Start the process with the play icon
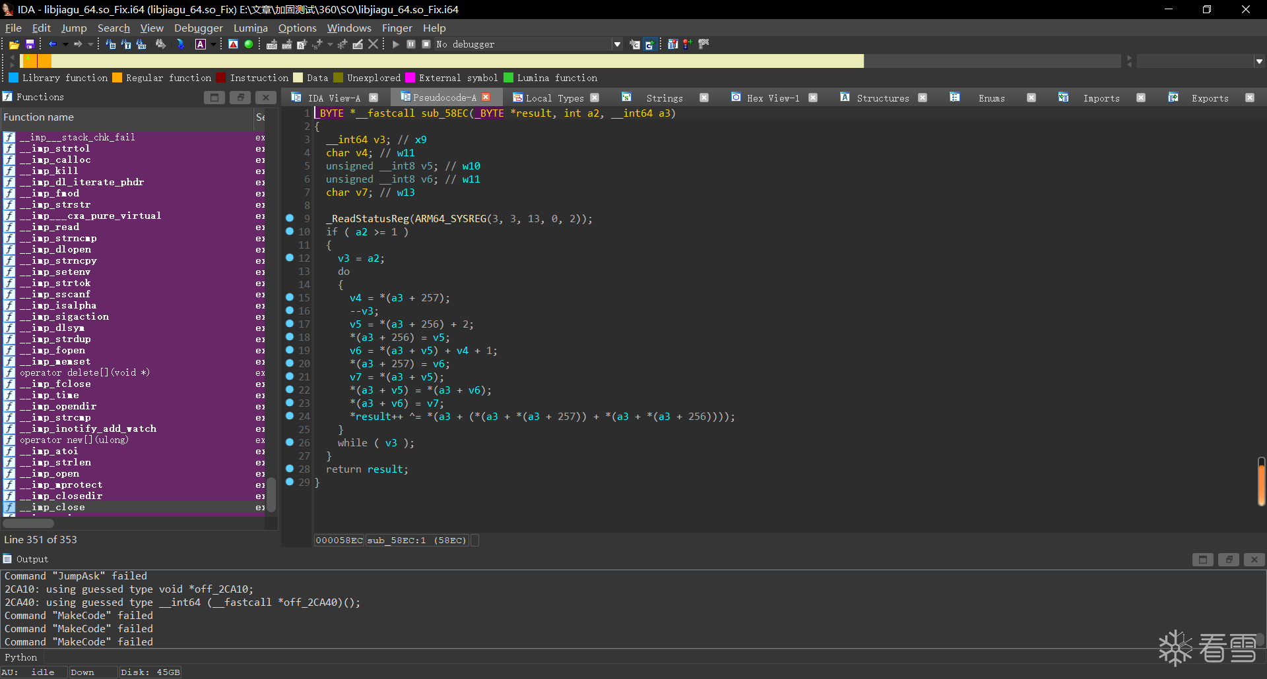Screen dimensions: 1267x679 396,44
